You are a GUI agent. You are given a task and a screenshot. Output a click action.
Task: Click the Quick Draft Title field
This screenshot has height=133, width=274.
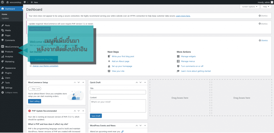click(x=118, y=92)
